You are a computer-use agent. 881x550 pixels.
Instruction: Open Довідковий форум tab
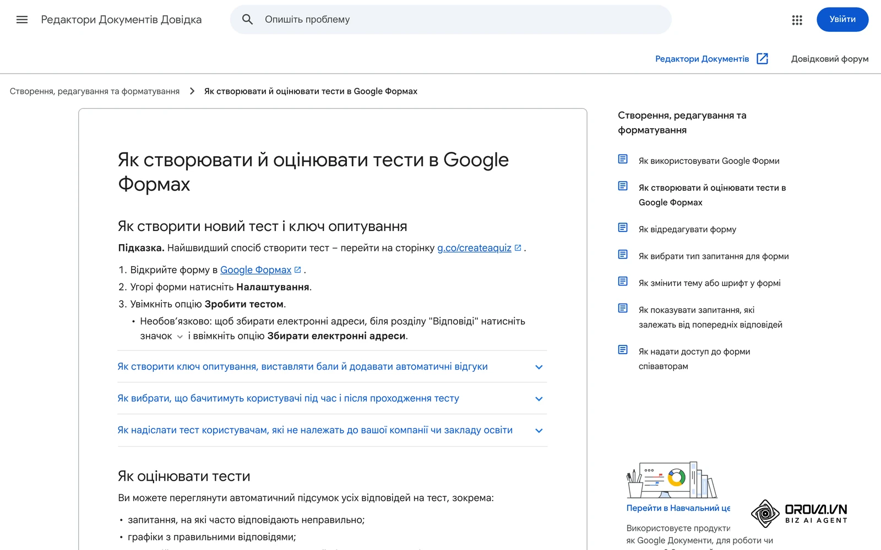coord(830,59)
